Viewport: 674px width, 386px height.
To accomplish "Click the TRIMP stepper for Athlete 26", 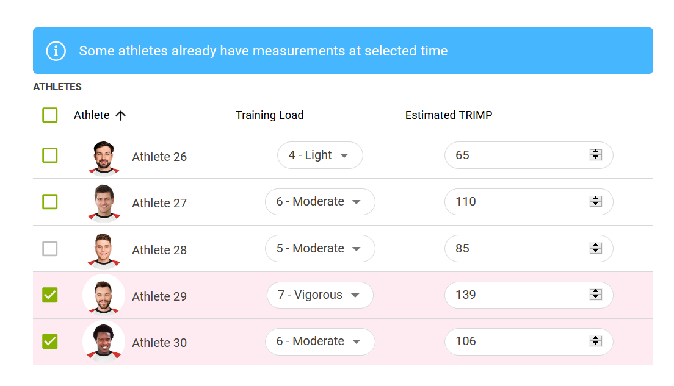I will 595,155.
